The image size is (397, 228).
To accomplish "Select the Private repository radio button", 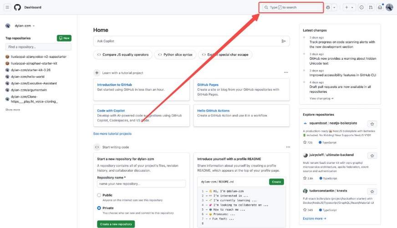I will tap(99, 208).
